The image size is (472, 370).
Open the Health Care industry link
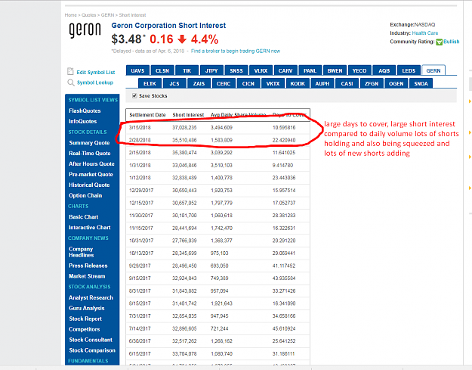(x=425, y=33)
